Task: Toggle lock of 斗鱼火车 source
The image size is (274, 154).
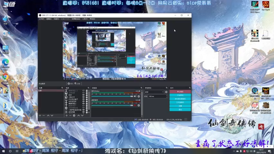Action: pyautogui.click(x=87, y=97)
